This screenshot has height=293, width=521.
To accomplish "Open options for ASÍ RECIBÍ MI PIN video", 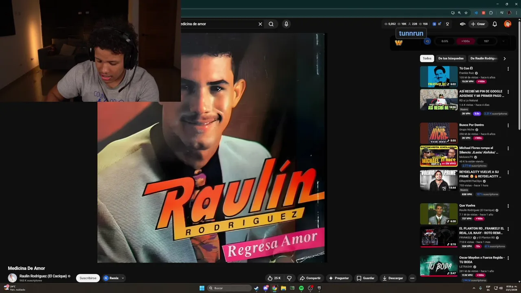I will point(508,92).
